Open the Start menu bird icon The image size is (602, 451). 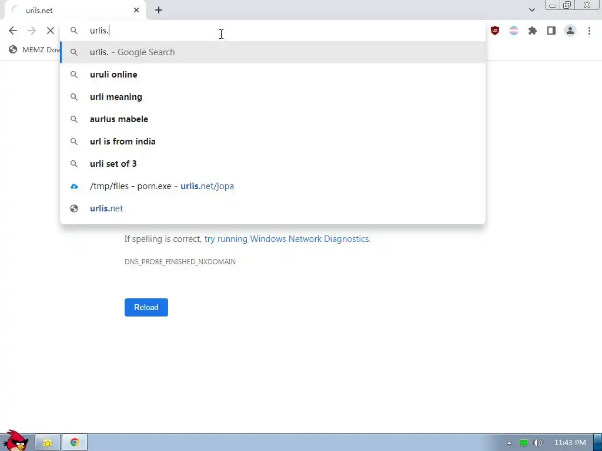(15, 441)
